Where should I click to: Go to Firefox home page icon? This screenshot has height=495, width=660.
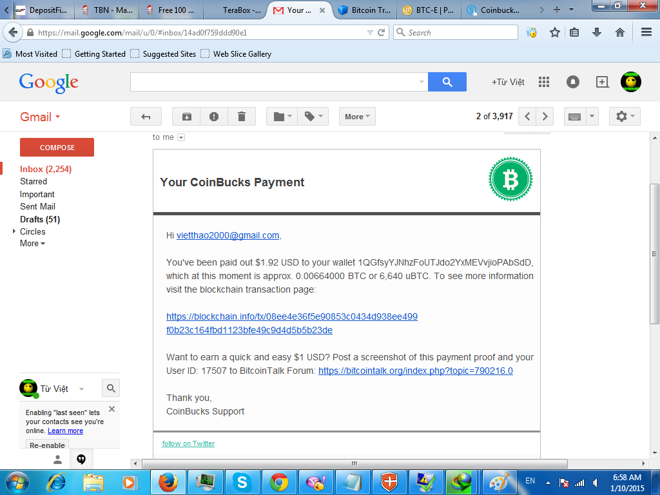click(619, 32)
